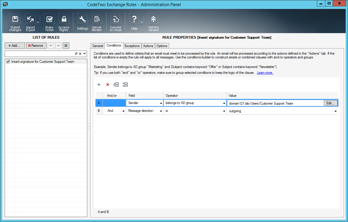Screen dimensions: 348x222
Task: Click the Field column header
Action: point(145,96)
